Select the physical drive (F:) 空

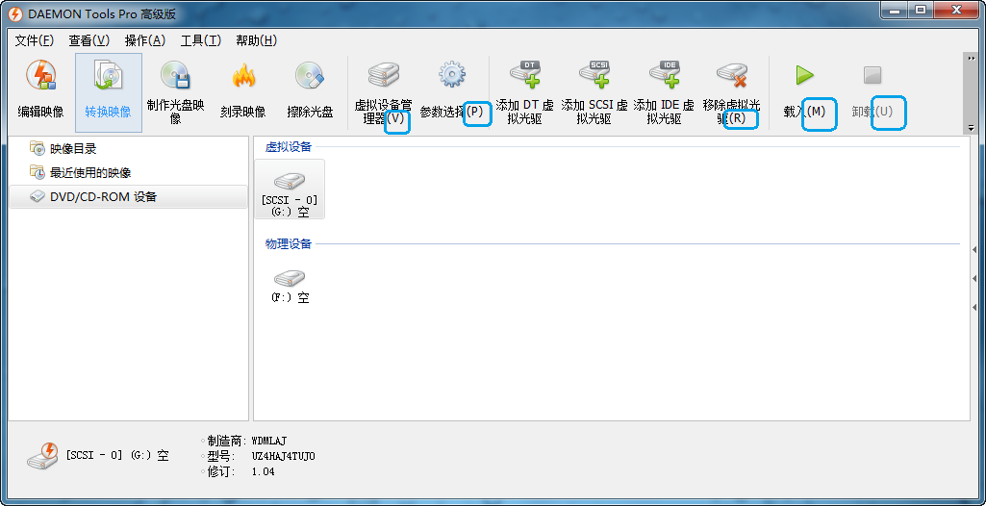[x=290, y=286]
